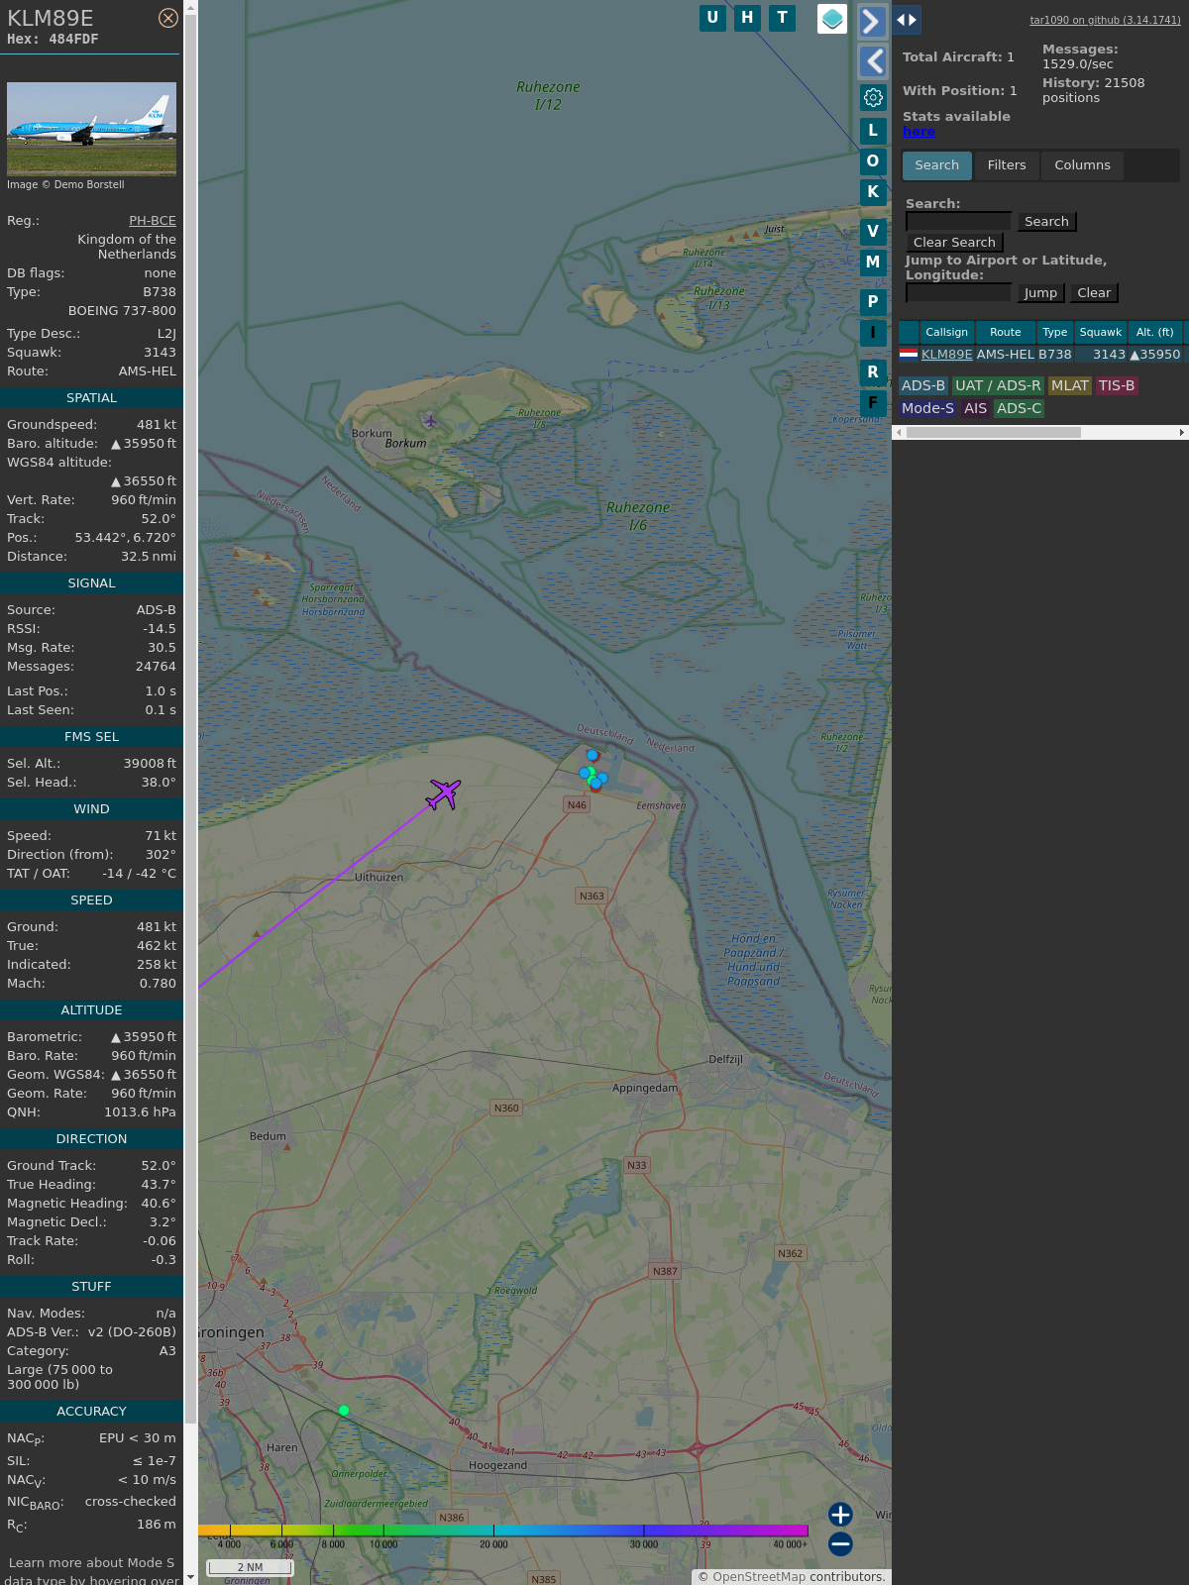Toggle the TIS-B source filter
The height and width of the screenshot is (1585, 1189).
click(1117, 385)
